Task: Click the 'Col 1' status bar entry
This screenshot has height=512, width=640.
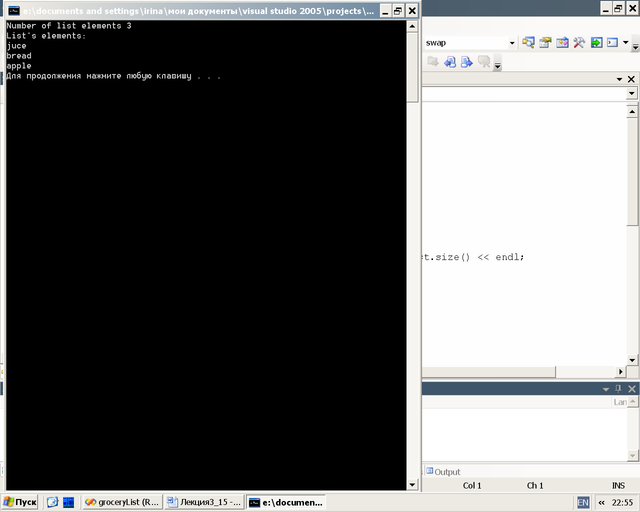Action: [472, 485]
